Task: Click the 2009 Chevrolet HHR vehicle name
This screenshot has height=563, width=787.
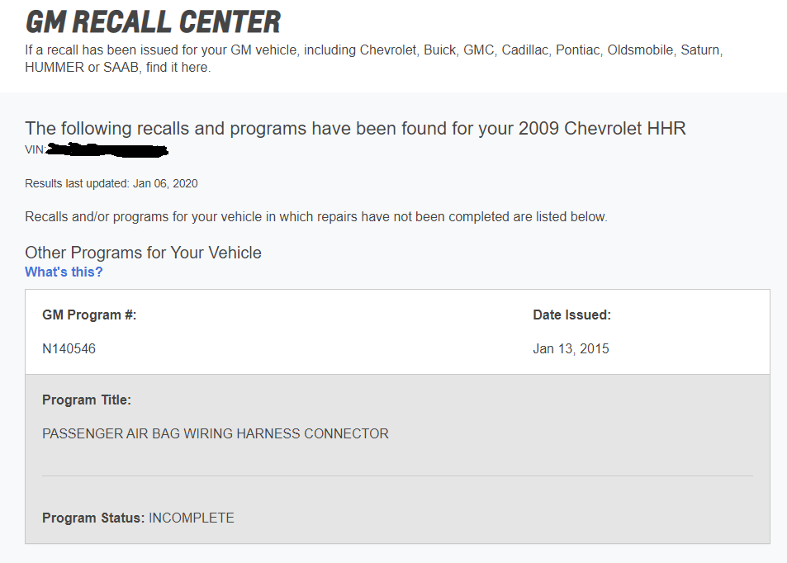Action: [x=602, y=129]
